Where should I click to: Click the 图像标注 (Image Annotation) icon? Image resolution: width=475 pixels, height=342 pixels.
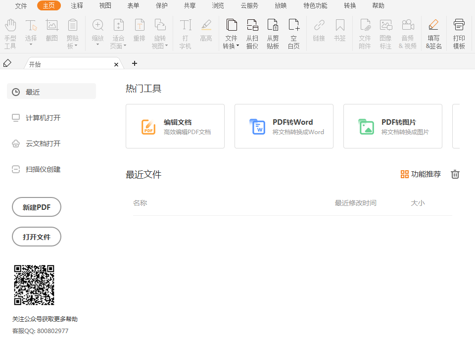[386, 32]
